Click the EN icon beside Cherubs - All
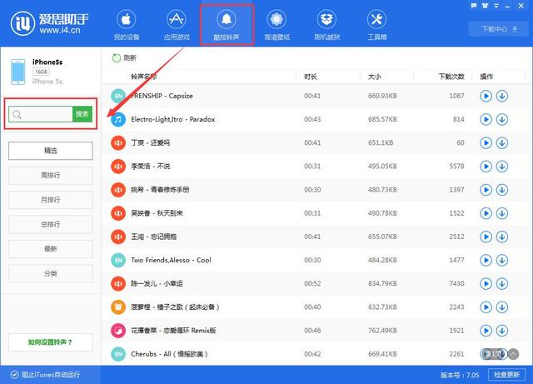 [118, 354]
